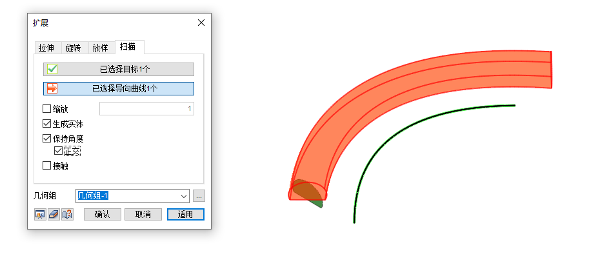Click the ... browse button beside 几何组
The width and height of the screenshot is (600, 265).
199,196
